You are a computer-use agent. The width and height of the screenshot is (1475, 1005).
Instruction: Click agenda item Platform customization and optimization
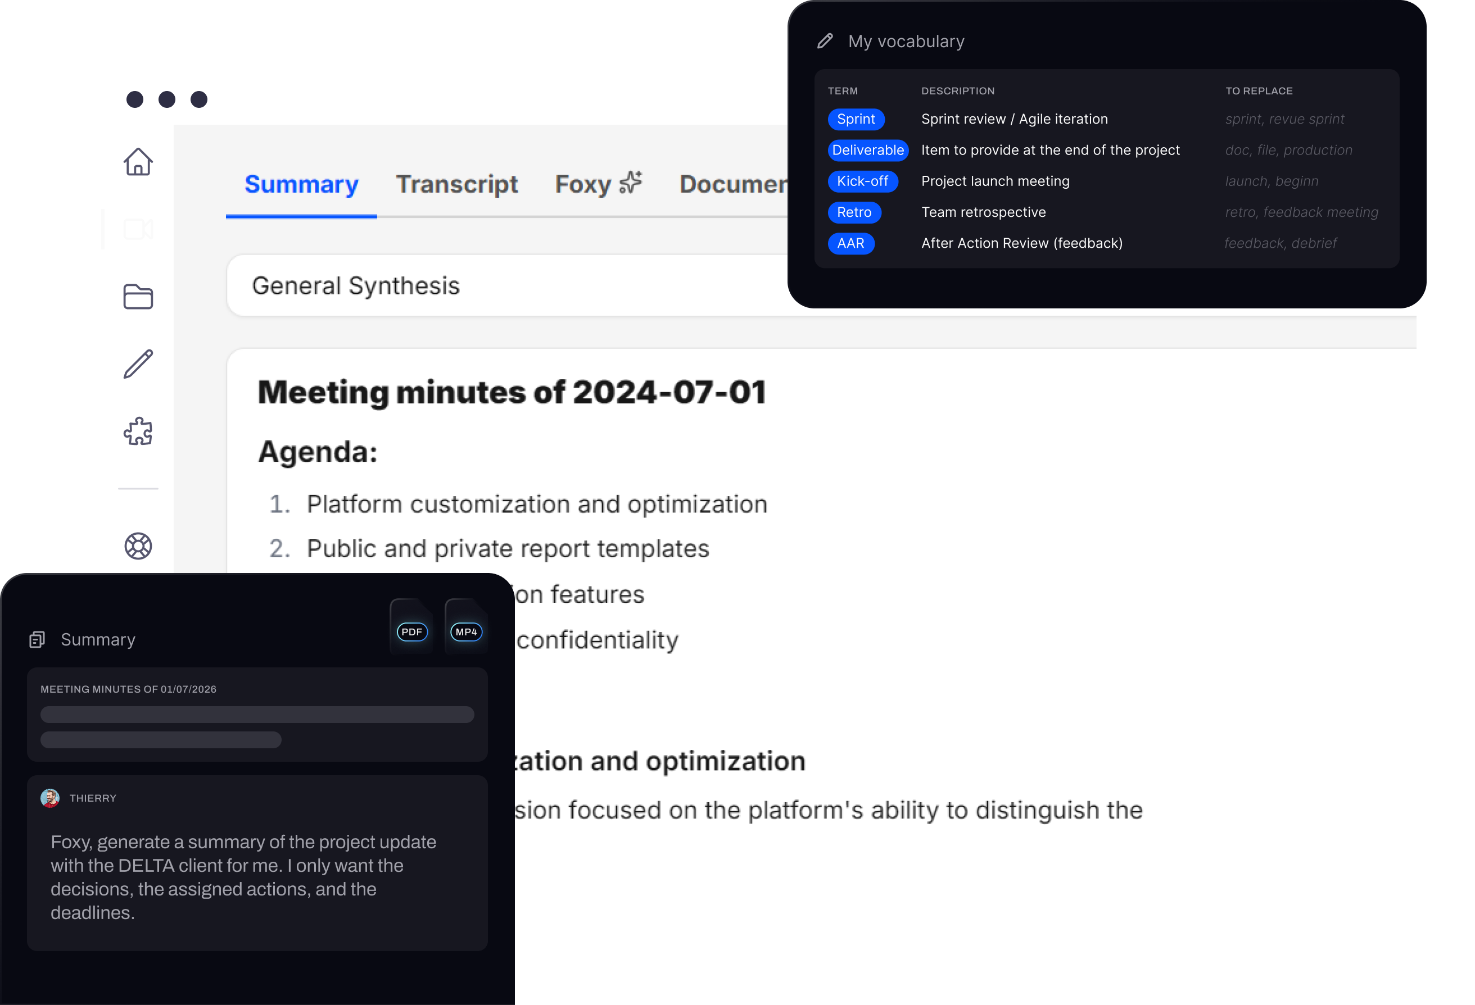click(x=537, y=504)
